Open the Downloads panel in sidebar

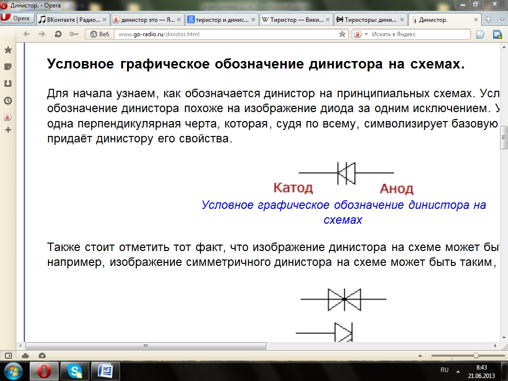(x=8, y=83)
